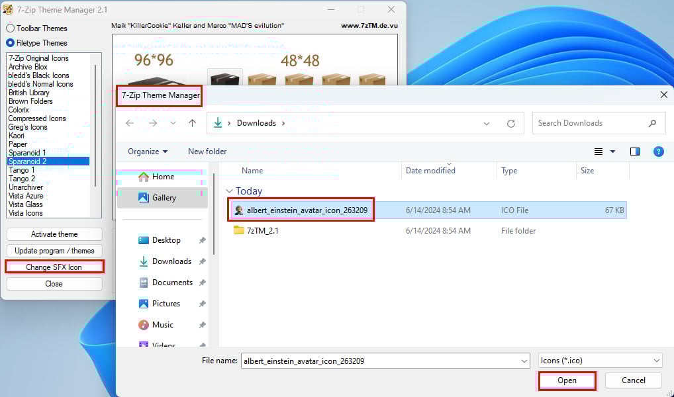Choose highlighted Sparanoid 2 theme
674x397 pixels.
48,161
